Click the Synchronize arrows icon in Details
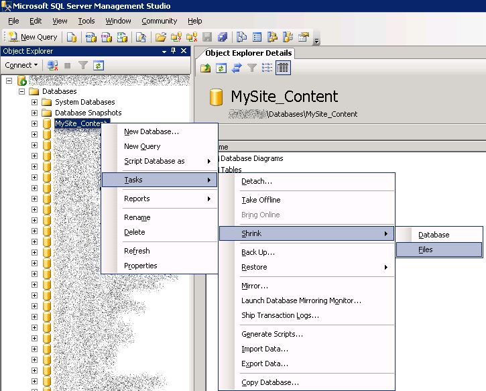This screenshot has width=486, height=391. coord(236,68)
